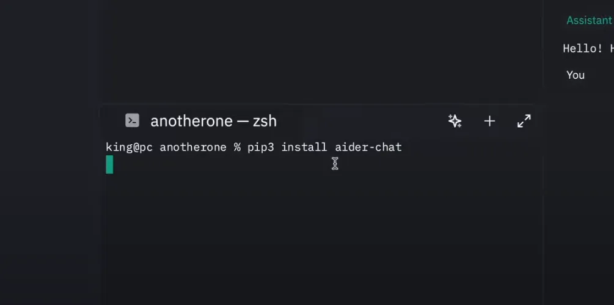
Task: Click the terminal prompt icon beside anotherone
Action: pos(133,120)
